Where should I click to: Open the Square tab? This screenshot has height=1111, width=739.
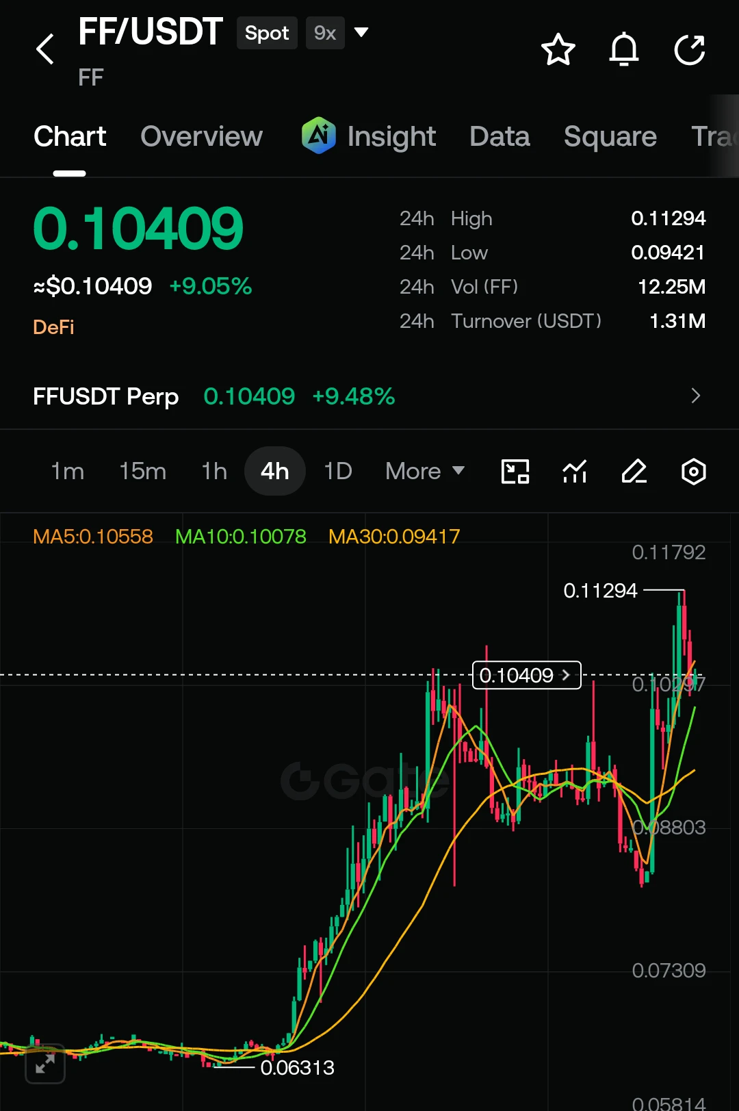pos(610,136)
